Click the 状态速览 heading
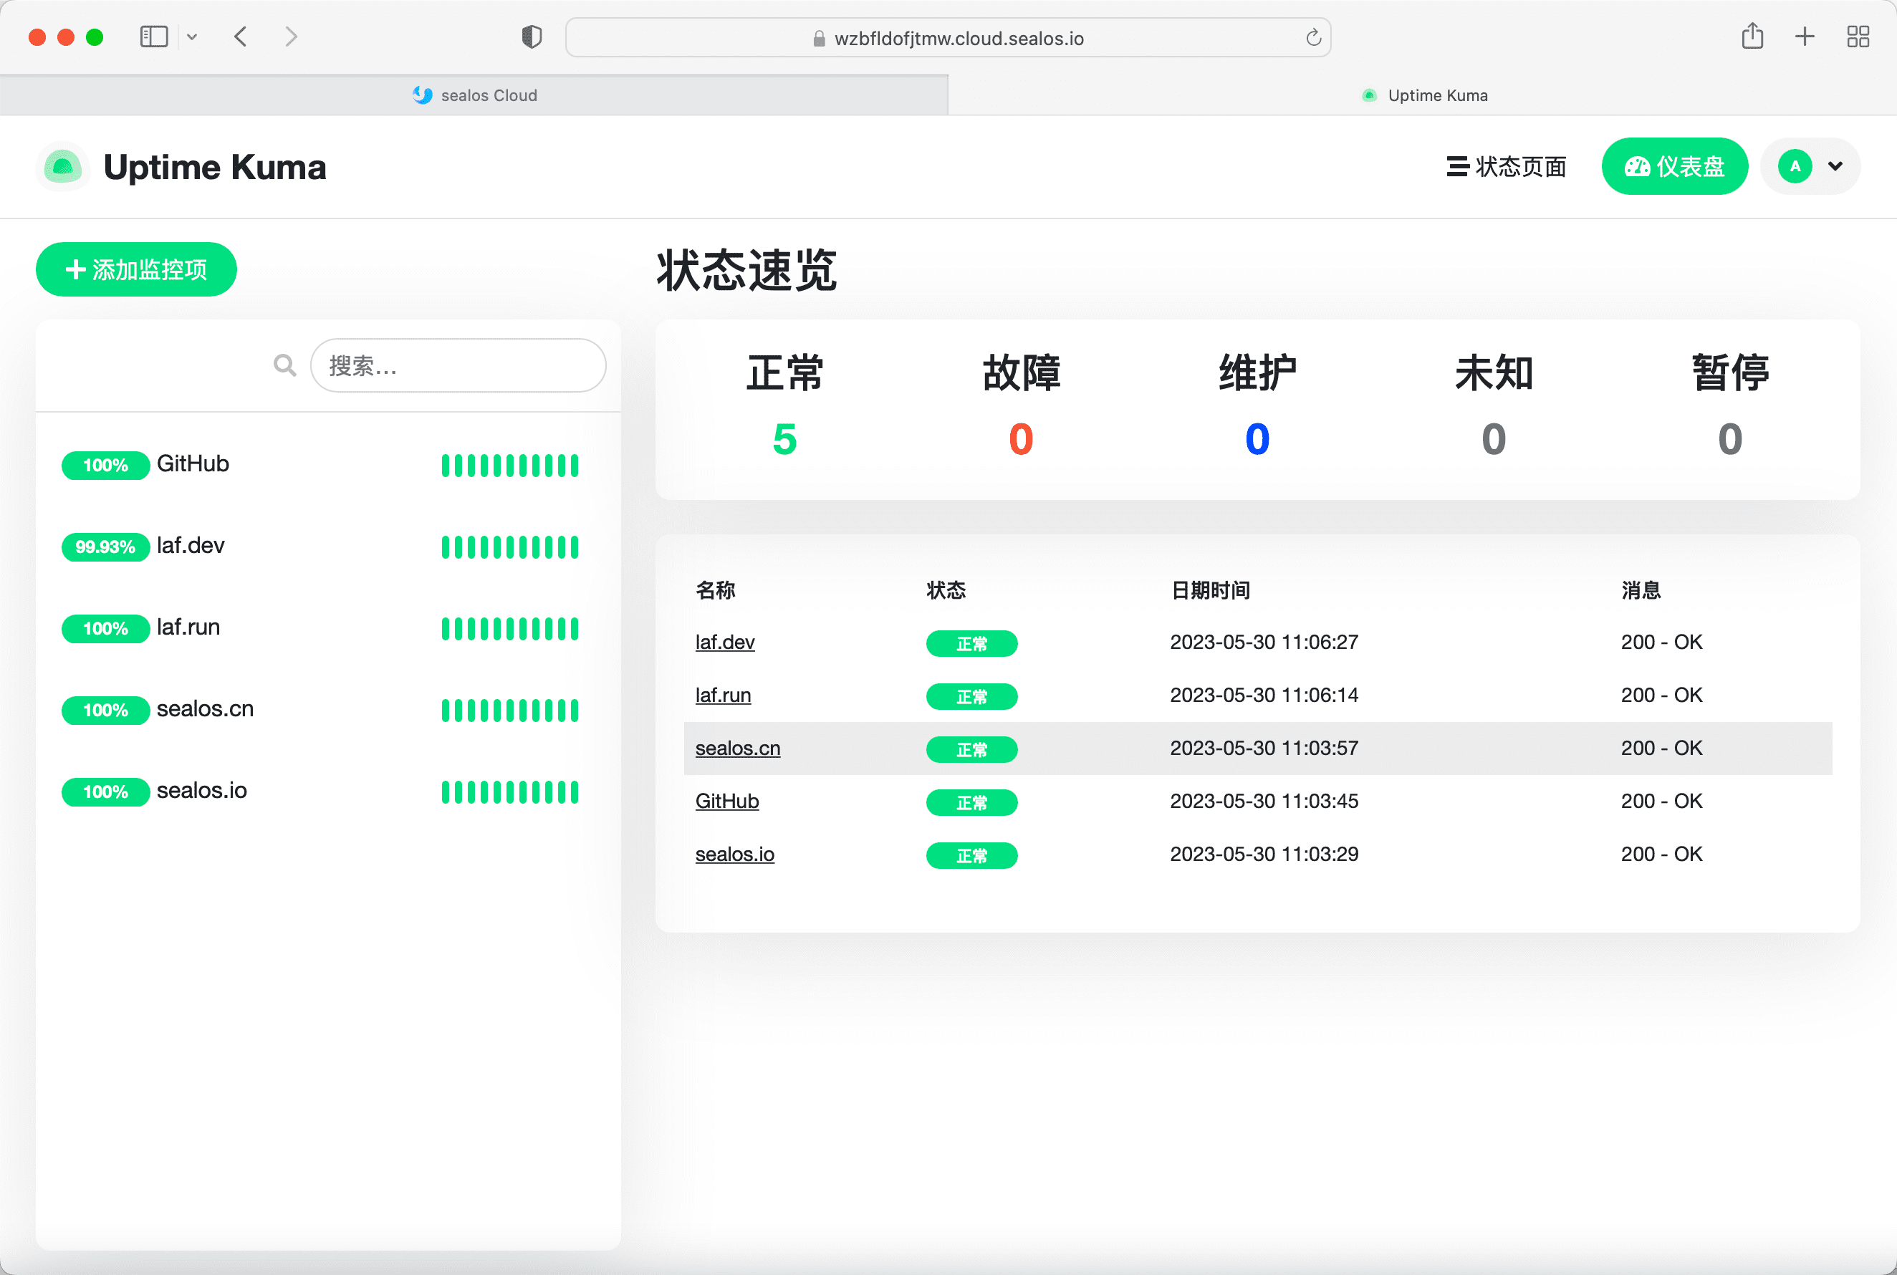The height and width of the screenshot is (1275, 1897). coord(746,270)
